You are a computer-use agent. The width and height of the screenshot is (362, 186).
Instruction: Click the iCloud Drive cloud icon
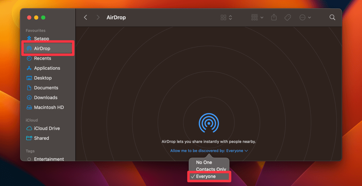click(29, 128)
